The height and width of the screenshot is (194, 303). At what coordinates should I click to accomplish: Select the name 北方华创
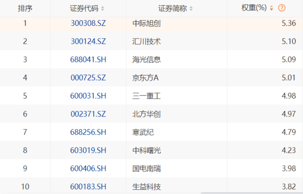147,114
